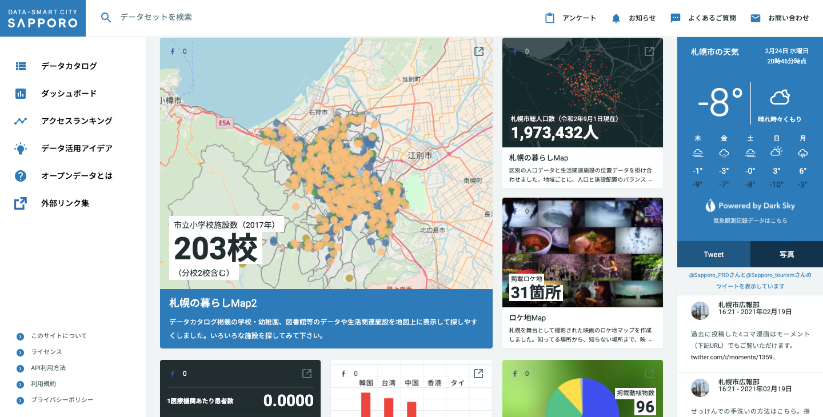The width and height of the screenshot is (823, 417).
Task: Click the dashboard chart icon
Action: (x=21, y=94)
